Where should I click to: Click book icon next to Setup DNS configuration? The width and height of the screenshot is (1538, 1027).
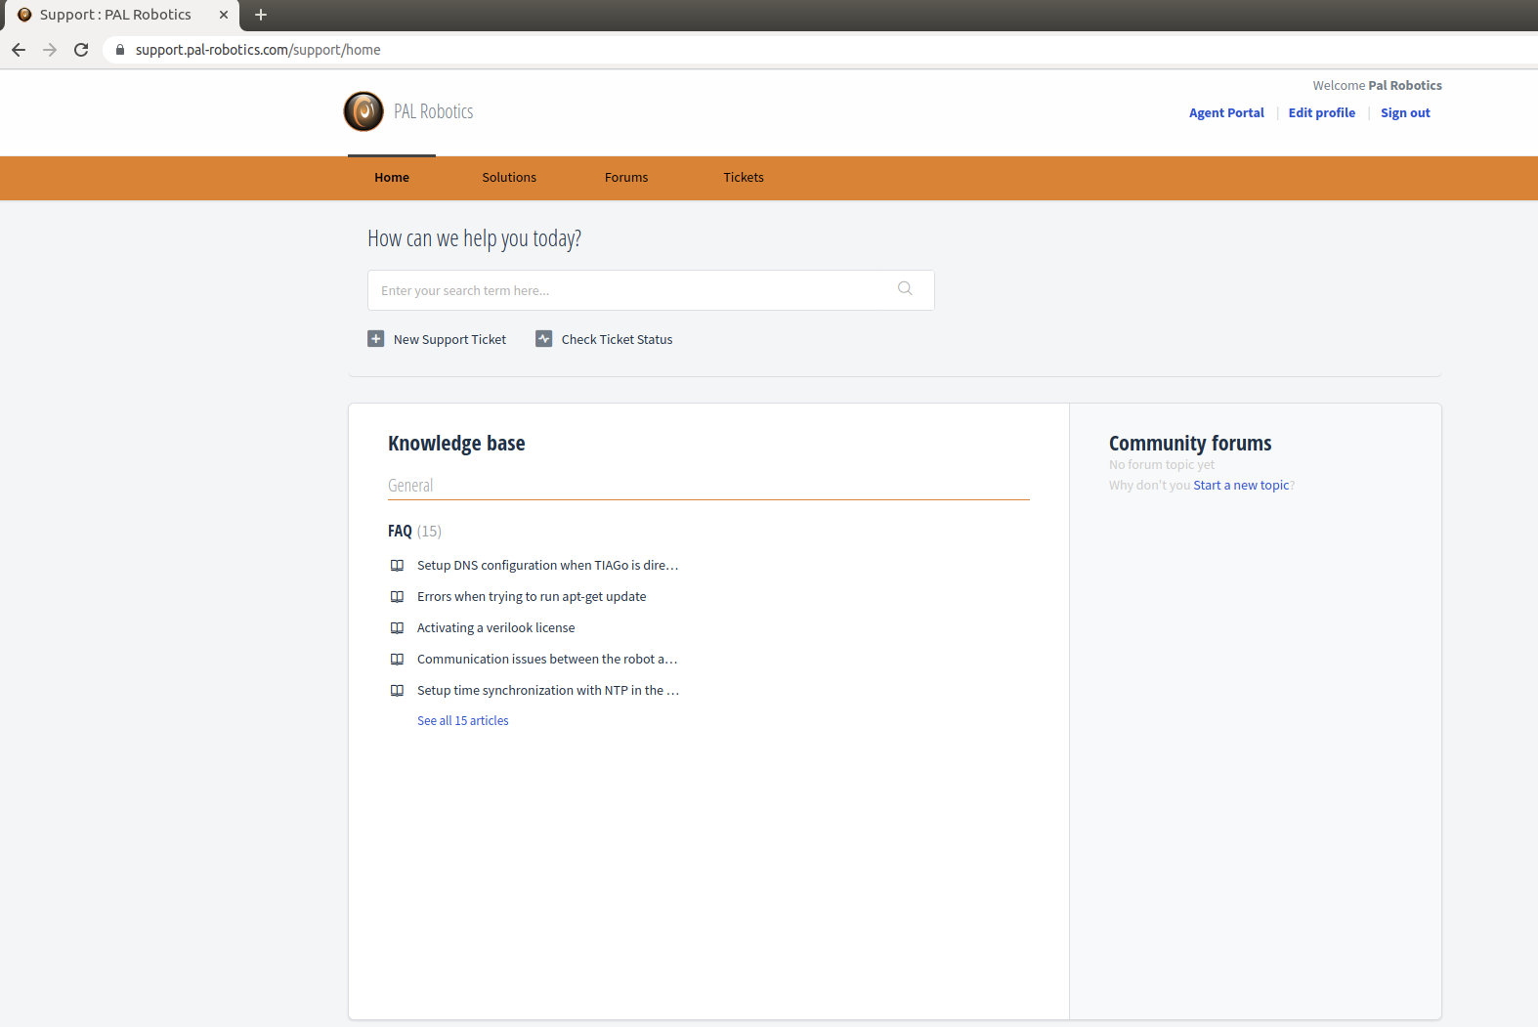(x=397, y=566)
